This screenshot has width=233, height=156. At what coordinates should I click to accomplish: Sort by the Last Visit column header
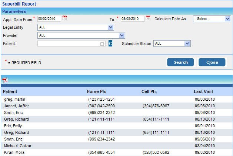point(203,91)
